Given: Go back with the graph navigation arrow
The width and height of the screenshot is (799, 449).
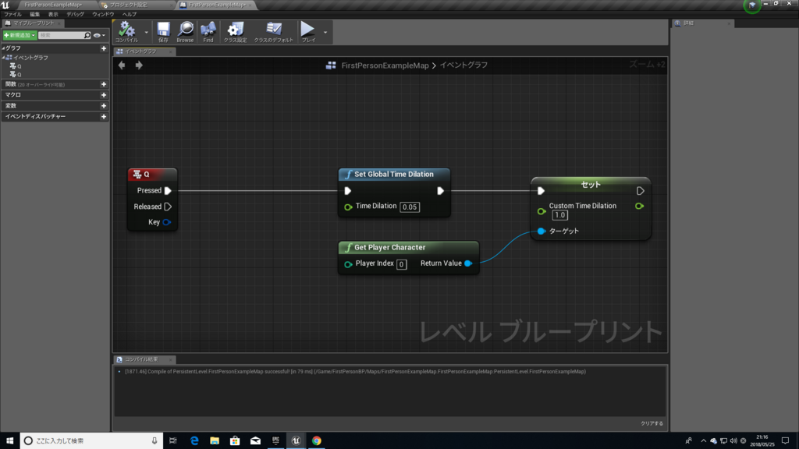Looking at the screenshot, I should tap(122, 65).
